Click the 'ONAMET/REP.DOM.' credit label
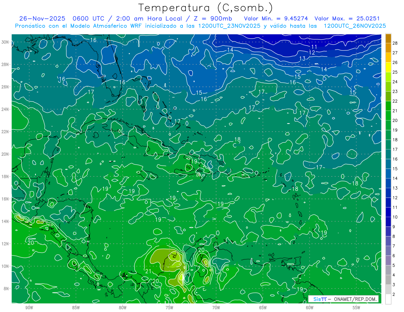 [x=355, y=299]
